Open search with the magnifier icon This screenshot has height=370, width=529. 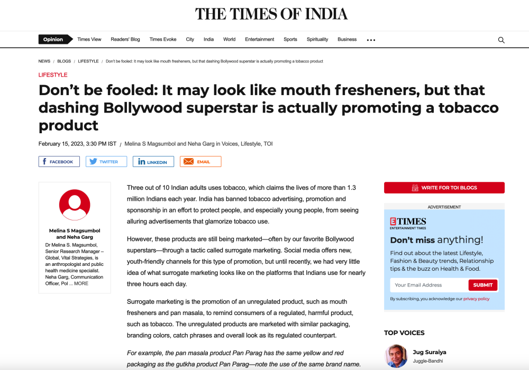[501, 40]
